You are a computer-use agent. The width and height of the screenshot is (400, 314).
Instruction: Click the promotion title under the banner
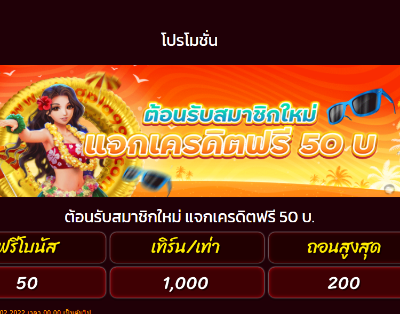(189, 218)
